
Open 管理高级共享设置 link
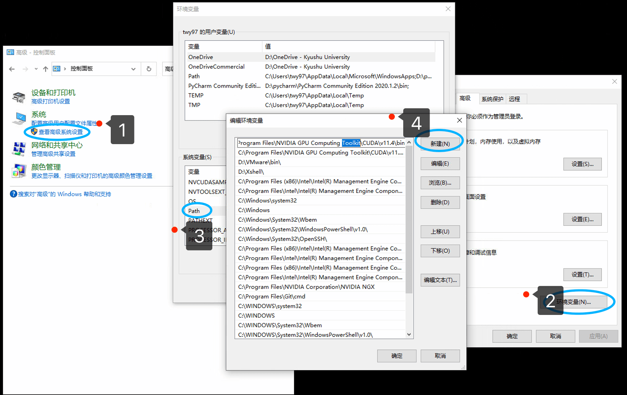53,154
